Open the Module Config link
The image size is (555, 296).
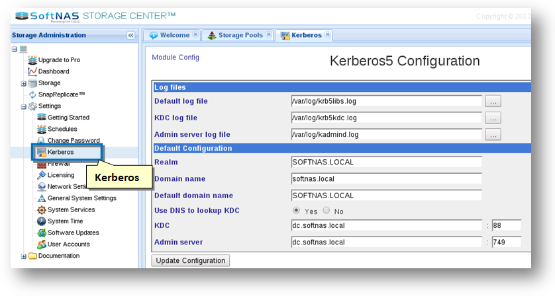[x=176, y=57]
